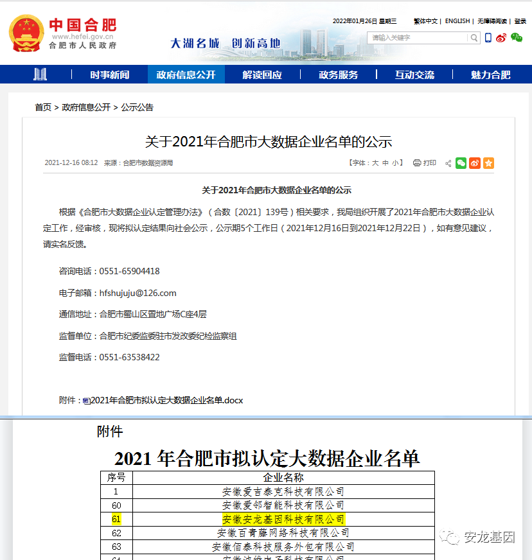Viewport: 532px width, 560px height.
Task: Click table header 序号
Action: (x=116, y=478)
